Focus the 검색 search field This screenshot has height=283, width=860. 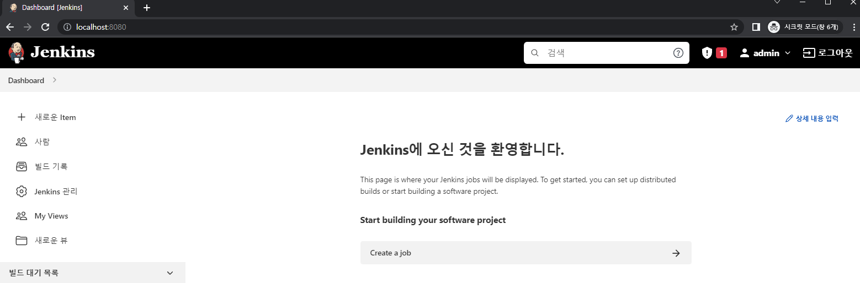(x=606, y=53)
